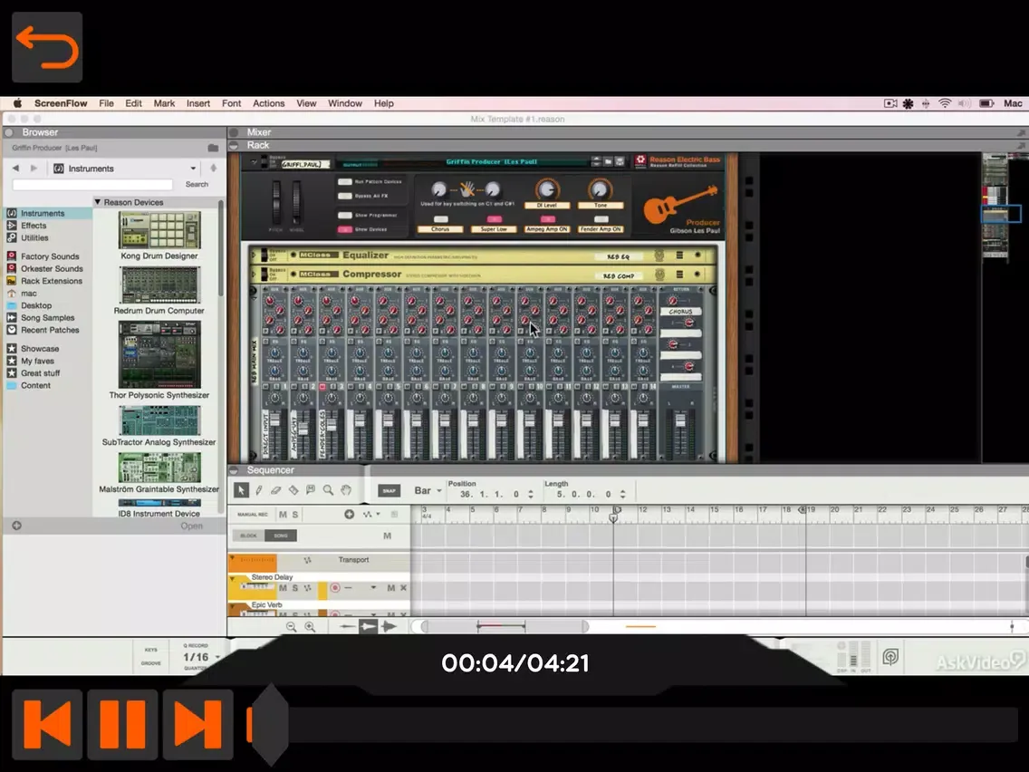The height and width of the screenshot is (772, 1029).
Task: Skip to the next video
Action: click(198, 725)
